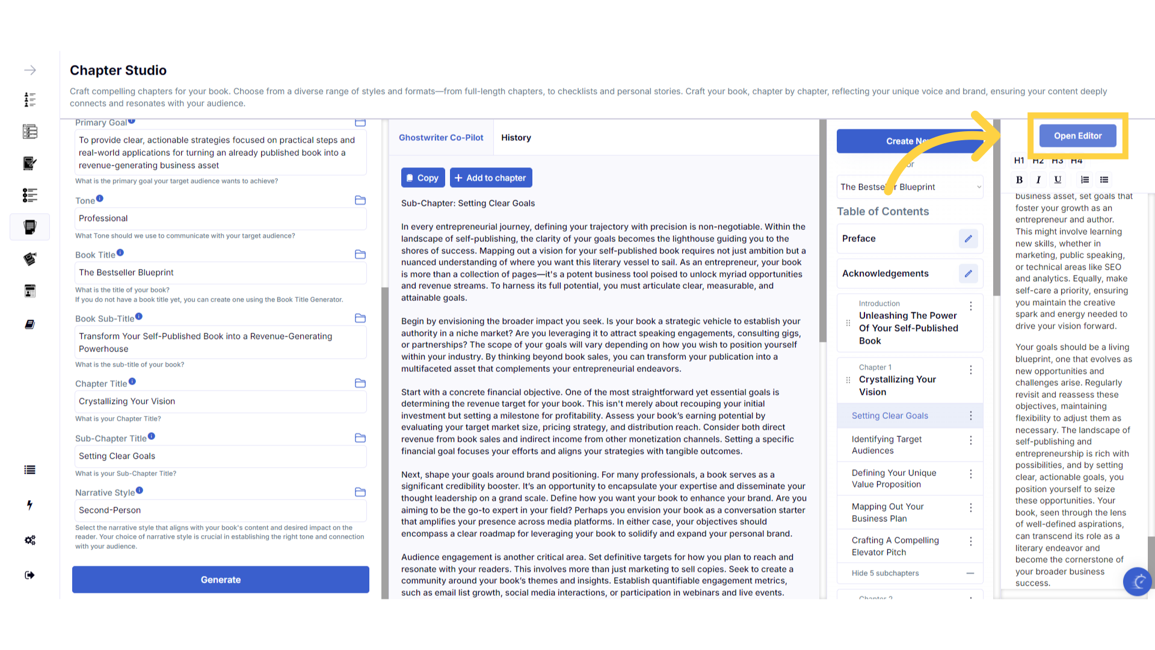Image resolution: width=1155 pixels, height=650 pixels.
Task: Click into the Narrative Style input field
Action: tap(220, 510)
